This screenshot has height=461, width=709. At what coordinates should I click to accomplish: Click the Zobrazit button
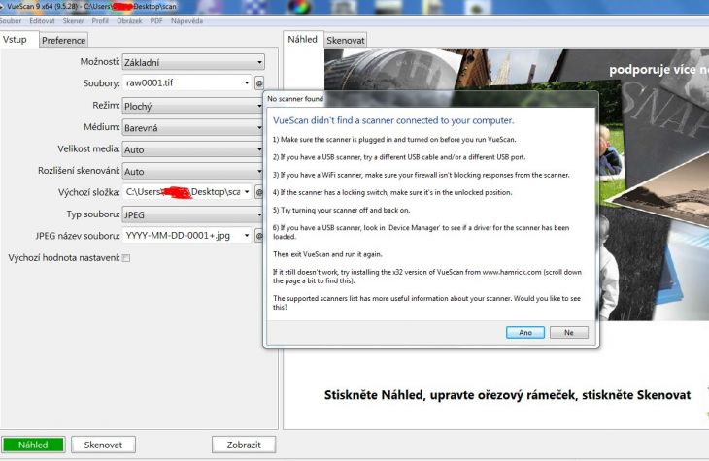[244, 445]
